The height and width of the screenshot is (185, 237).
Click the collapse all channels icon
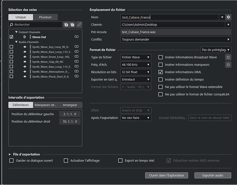pyautogui.click(x=72, y=24)
